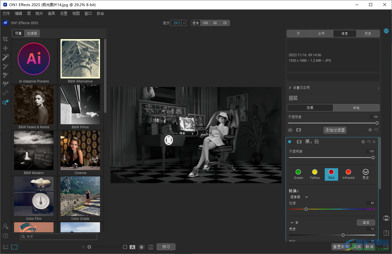Open the 文件 menu

(6, 13)
